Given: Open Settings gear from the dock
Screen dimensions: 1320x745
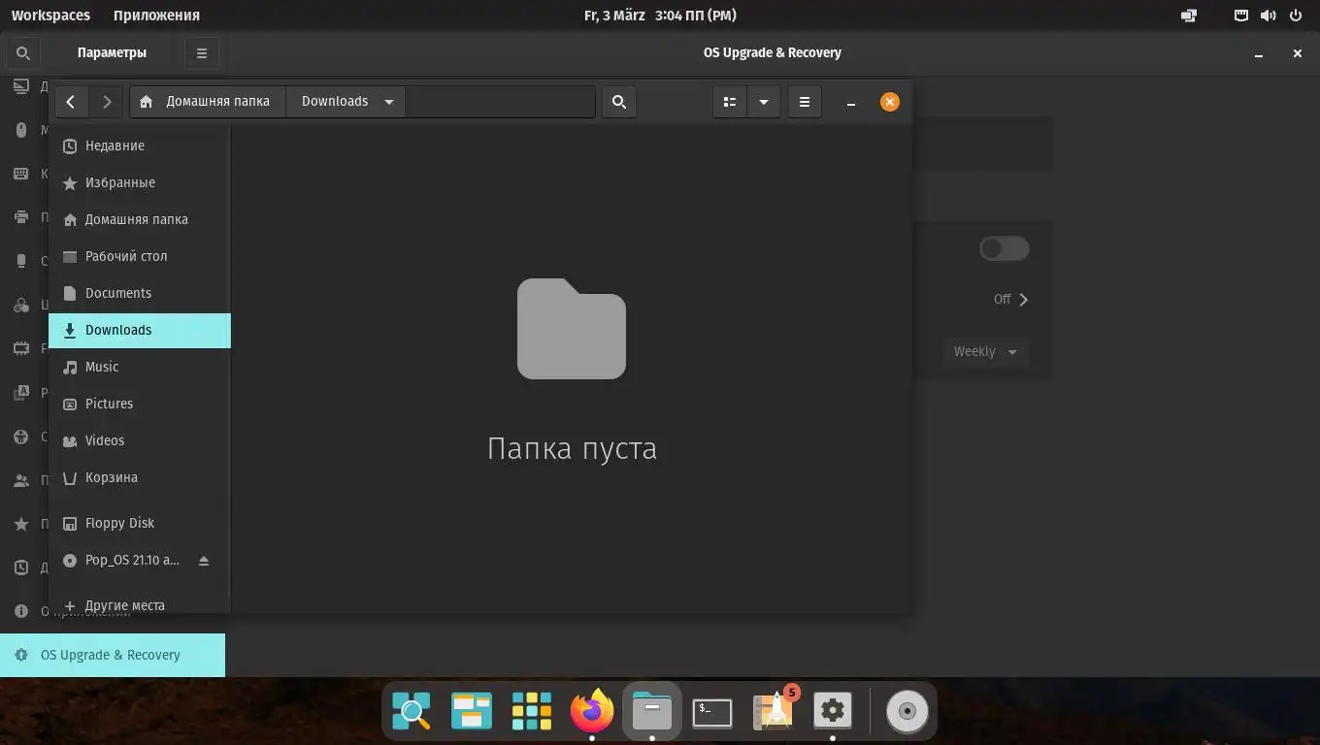Looking at the screenshot, I should click(x=833, y=711).
